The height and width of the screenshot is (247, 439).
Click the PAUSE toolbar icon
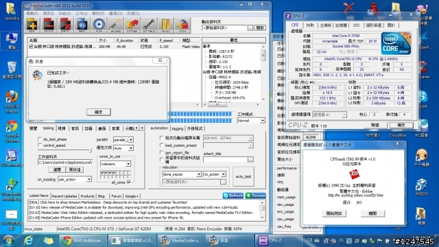(x=165, y=25)
